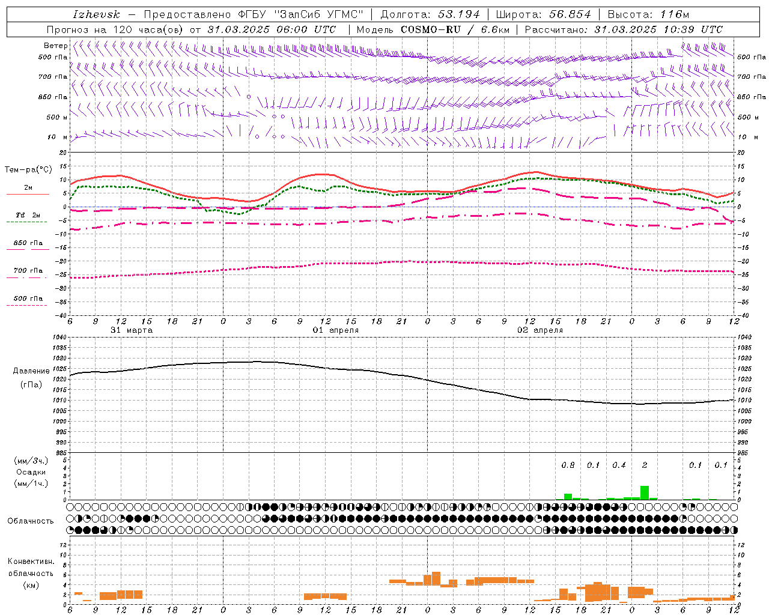This screenshot has height=615, width=769.
Task: Click the dotted line sample under 500 гПа legend
Action: (x=26, y=306)
